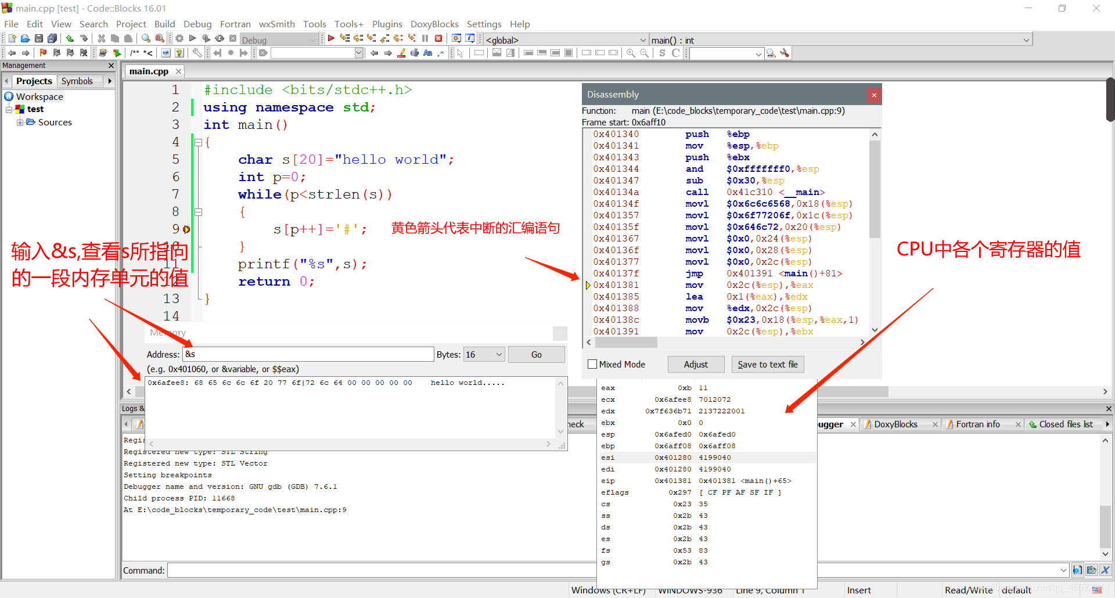1115x598 pixels.
Task: Open the Debug build target dropdown
Action: coord(279,40)
